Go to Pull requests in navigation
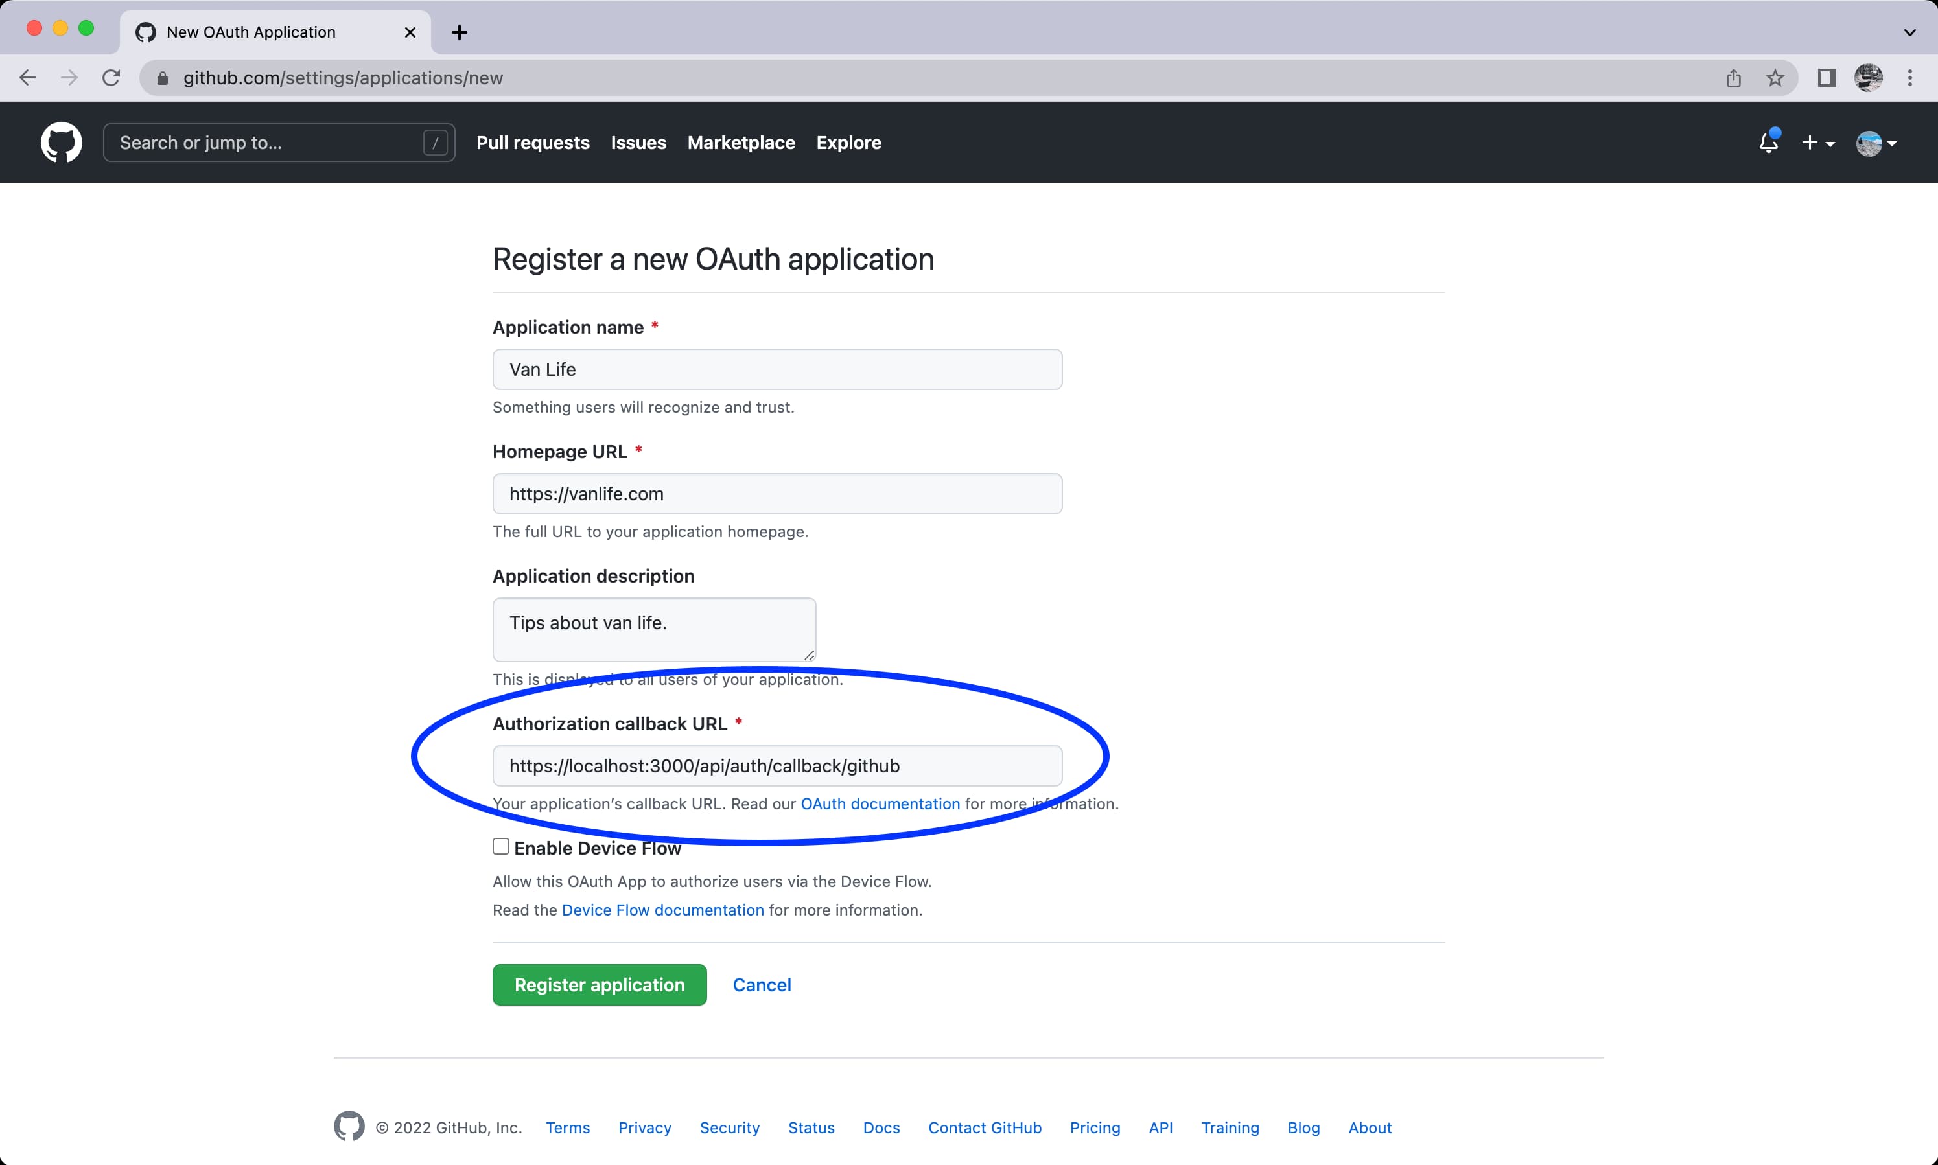Screen dimensions: 1938x1165 tap(532, 143)
